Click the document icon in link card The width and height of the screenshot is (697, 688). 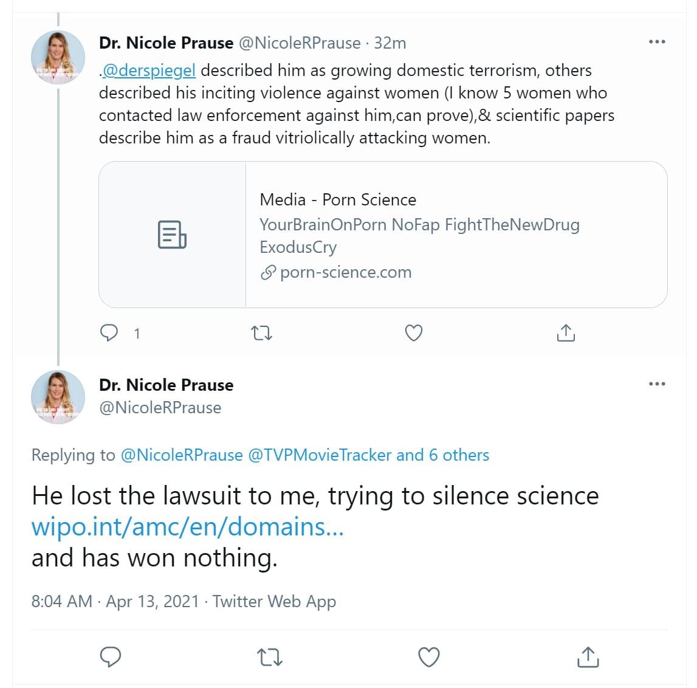(172, 235)
